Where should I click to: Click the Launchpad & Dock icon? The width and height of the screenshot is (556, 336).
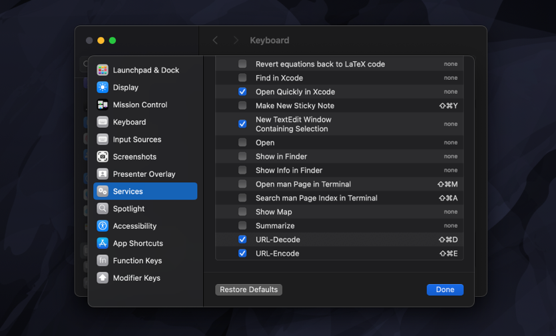pos(103,70)
